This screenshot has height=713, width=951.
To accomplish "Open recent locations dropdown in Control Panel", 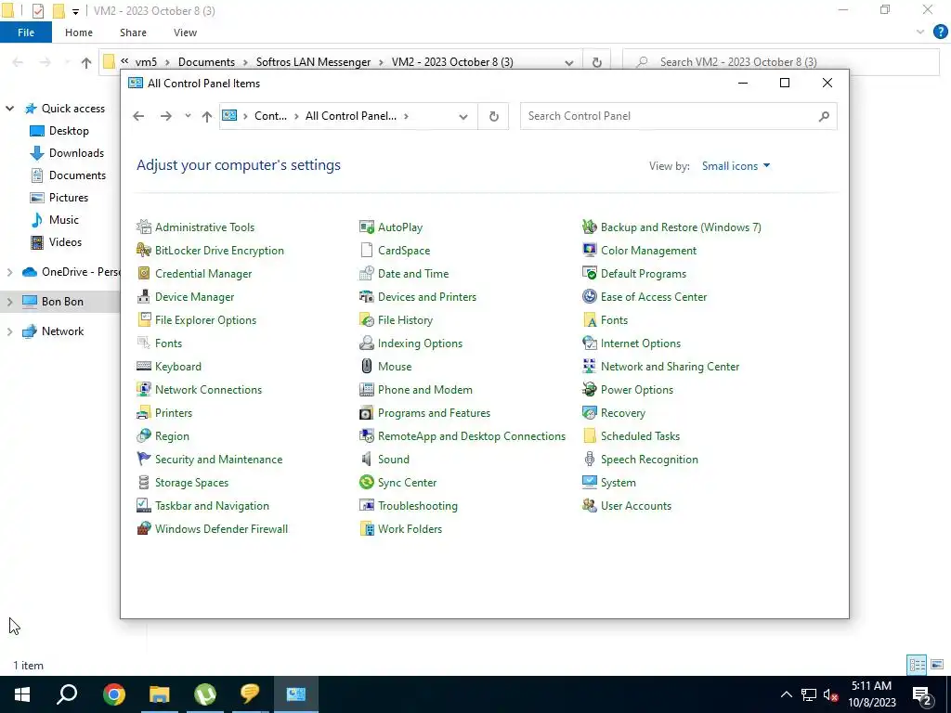I will [x=188, y=116].
